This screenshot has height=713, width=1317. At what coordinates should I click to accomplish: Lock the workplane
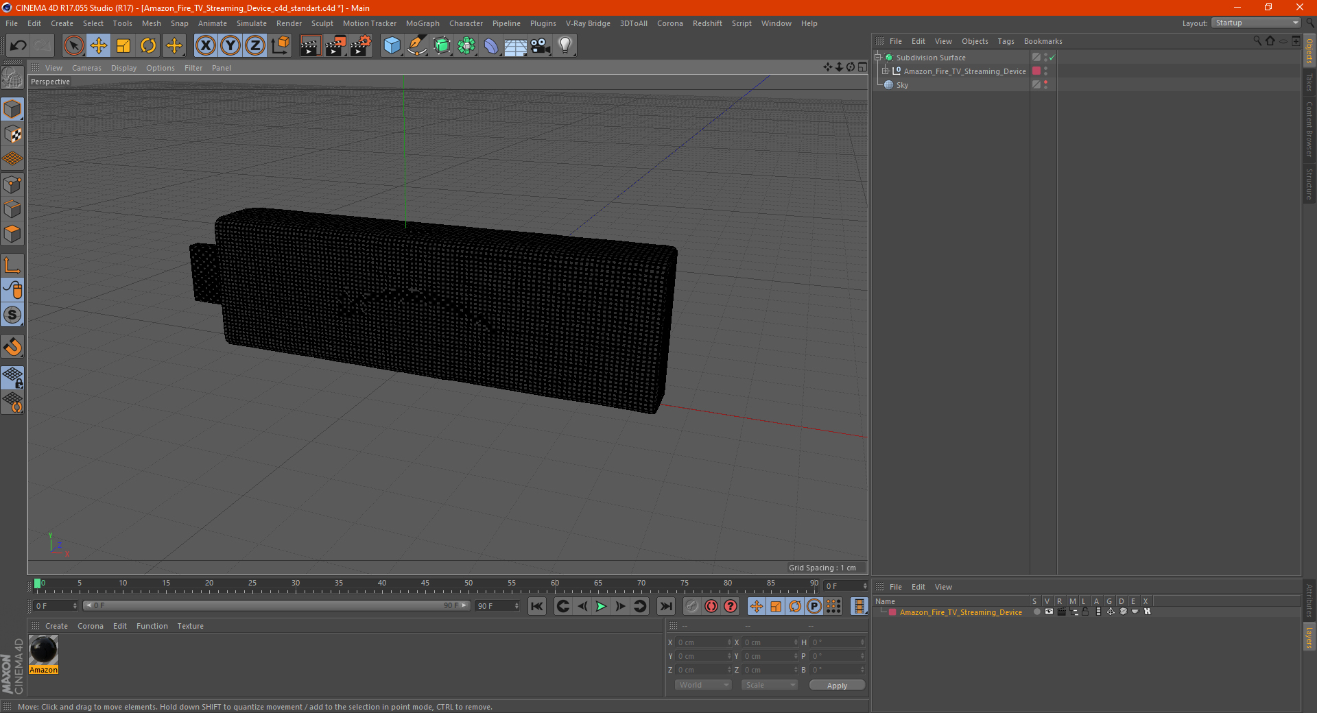pyautogui.click(x=12, y=377)
